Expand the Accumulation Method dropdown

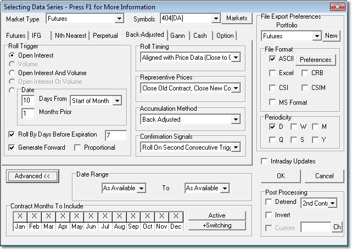point(236,119)
